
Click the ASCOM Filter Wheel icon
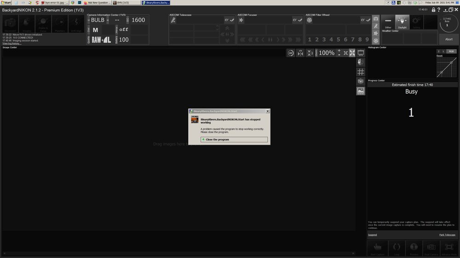[x=309, y=20]
